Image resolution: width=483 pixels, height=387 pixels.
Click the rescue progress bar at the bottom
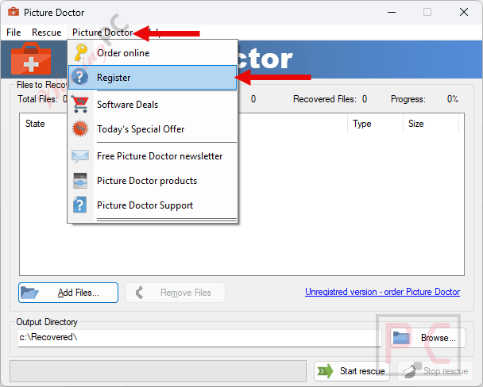click(158, 371)
